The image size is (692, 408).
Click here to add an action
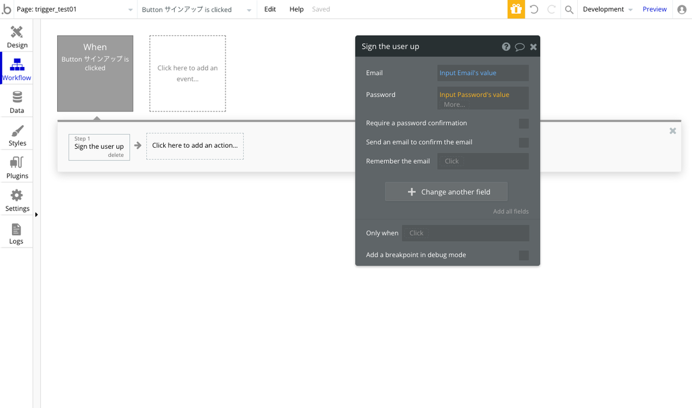[x=195, y=146]
